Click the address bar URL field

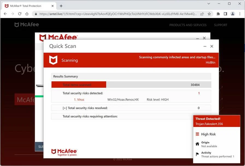118,14
